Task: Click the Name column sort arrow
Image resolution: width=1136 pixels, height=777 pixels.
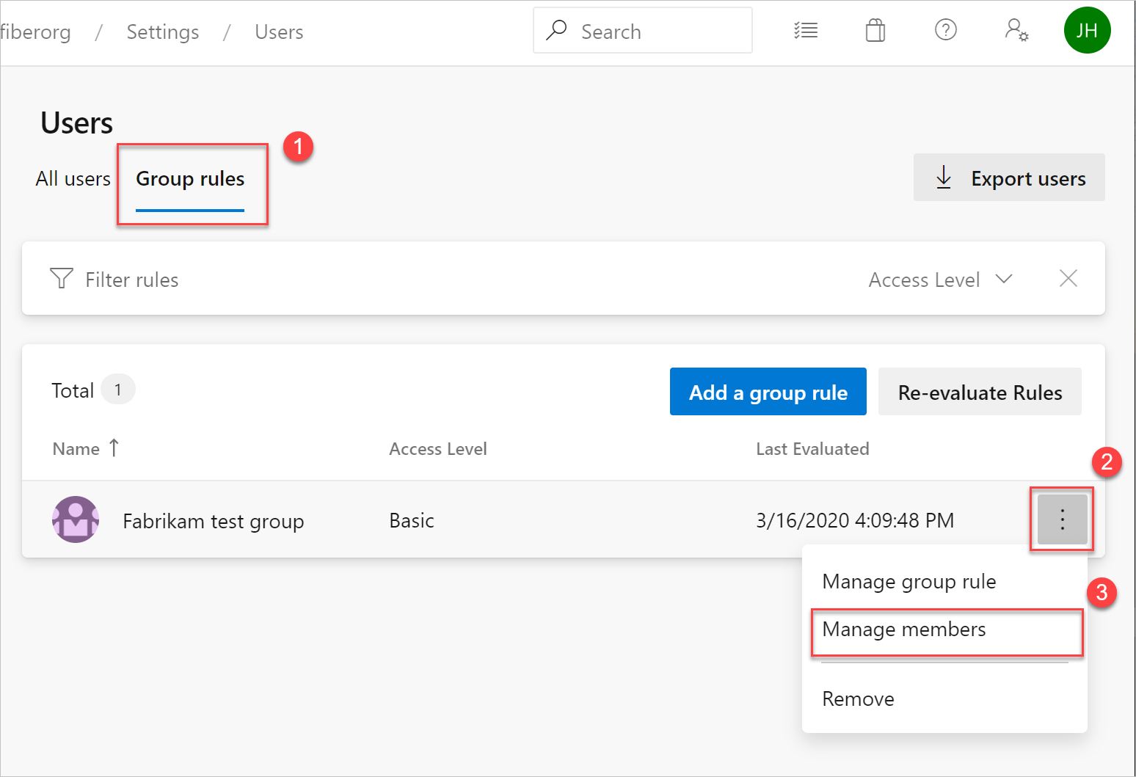Action: click(114, 448)
